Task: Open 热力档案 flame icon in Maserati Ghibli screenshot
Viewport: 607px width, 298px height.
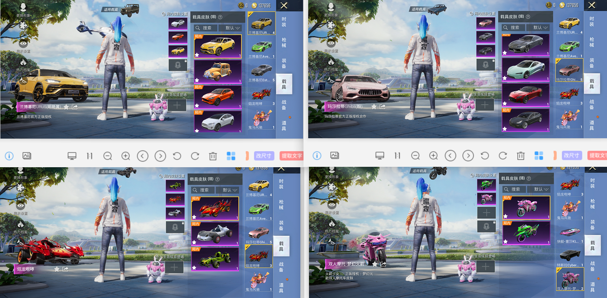Action: [331, 62]
